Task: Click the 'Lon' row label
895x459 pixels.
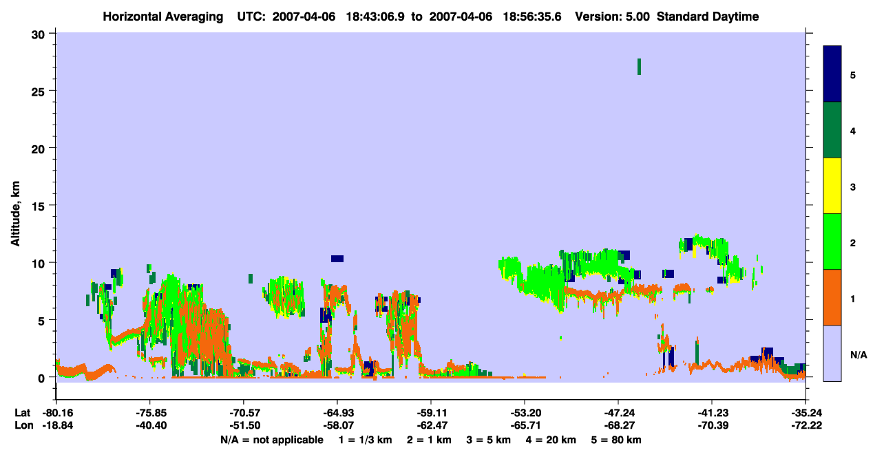Action: [x=23, y=426]
